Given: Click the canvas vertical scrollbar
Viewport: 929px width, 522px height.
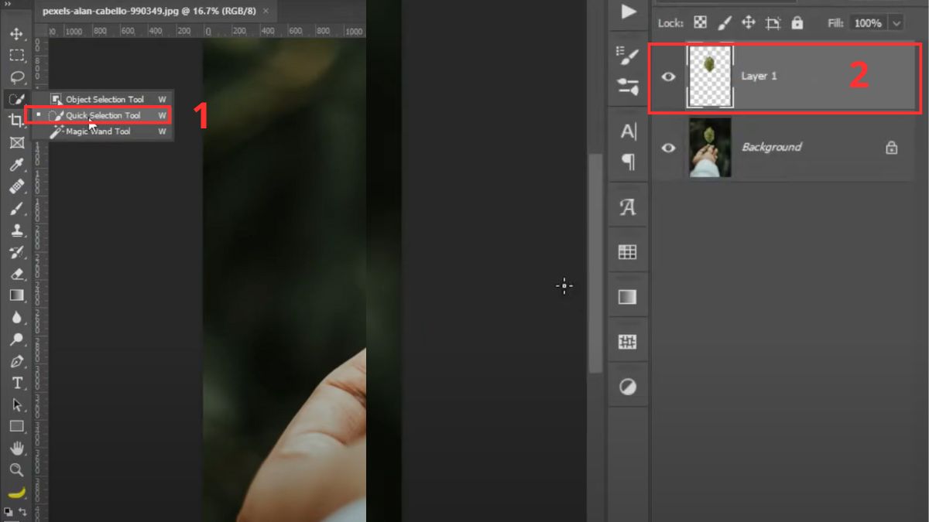Looking at the screenshot, I should coord(595,263).
